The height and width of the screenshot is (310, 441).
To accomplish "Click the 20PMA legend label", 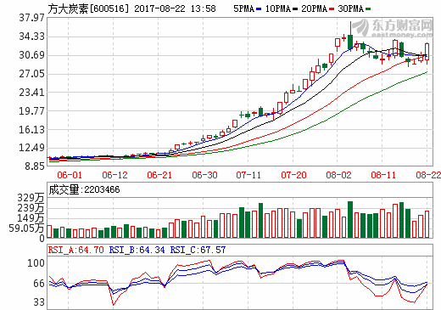I will (x=314, y=8).
